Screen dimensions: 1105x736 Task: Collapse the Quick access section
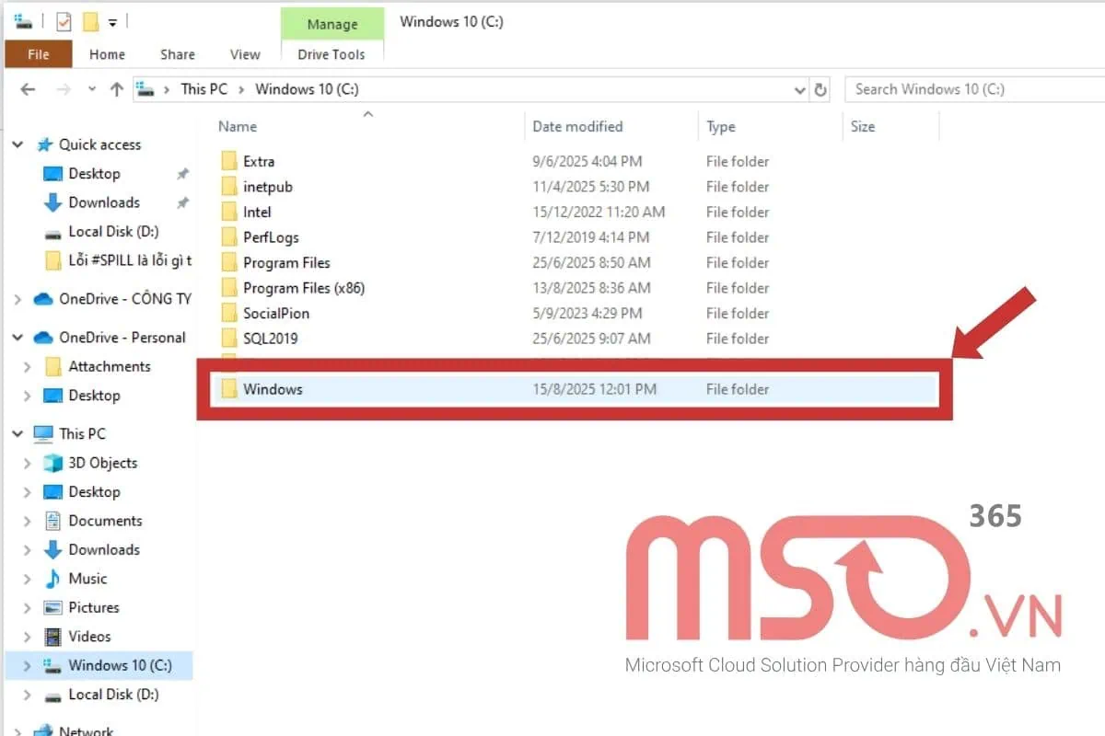click(17, 144)
